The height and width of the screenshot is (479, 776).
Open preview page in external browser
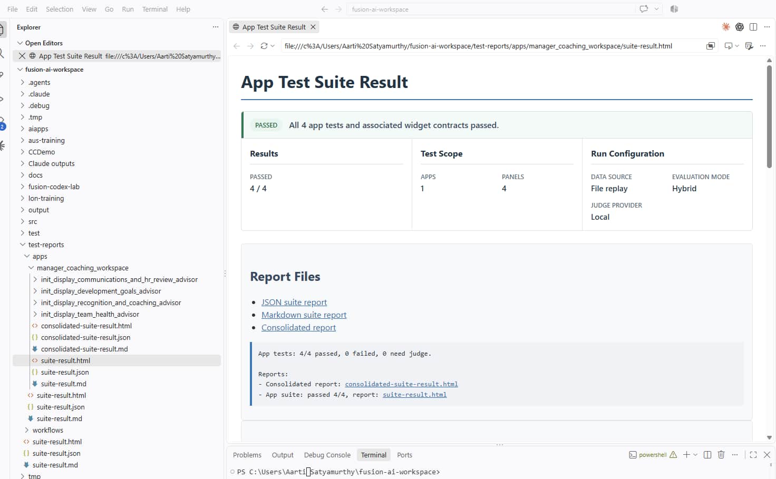click(x=711, y=46)
